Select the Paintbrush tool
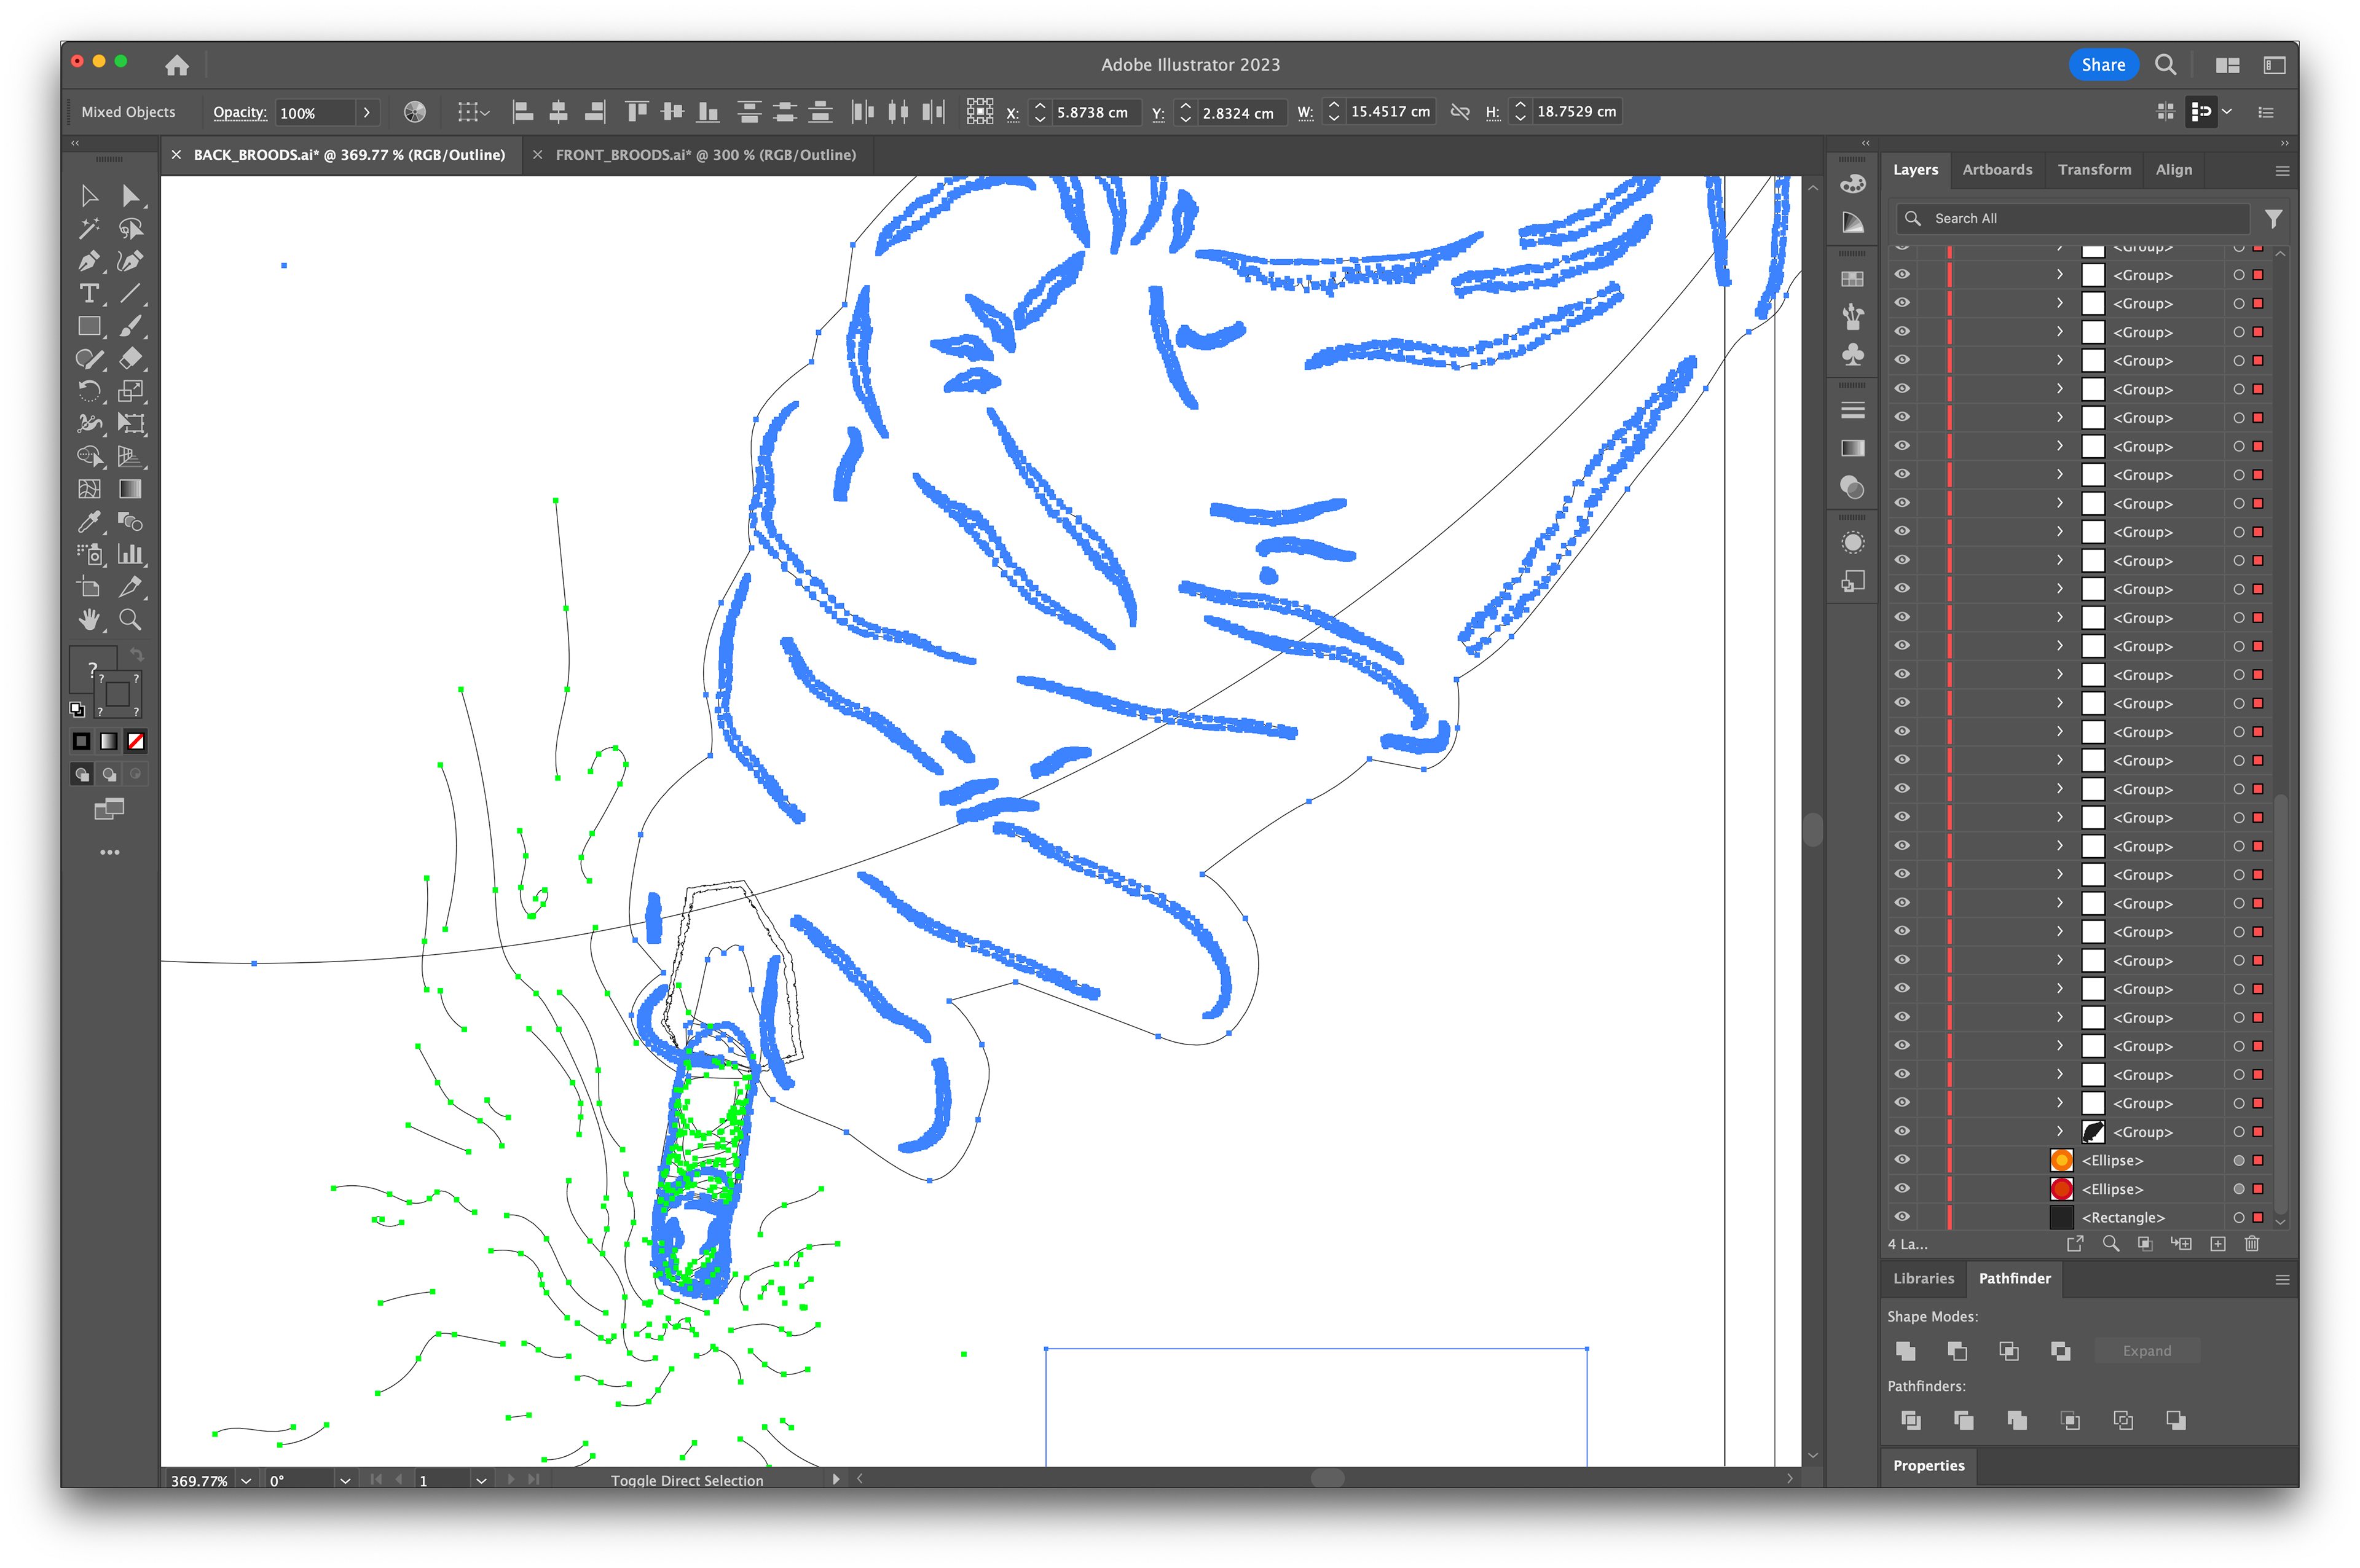 [x=130, y=326]
